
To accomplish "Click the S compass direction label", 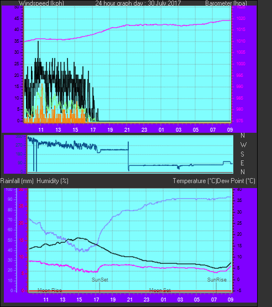I will (x=243, y=154).
